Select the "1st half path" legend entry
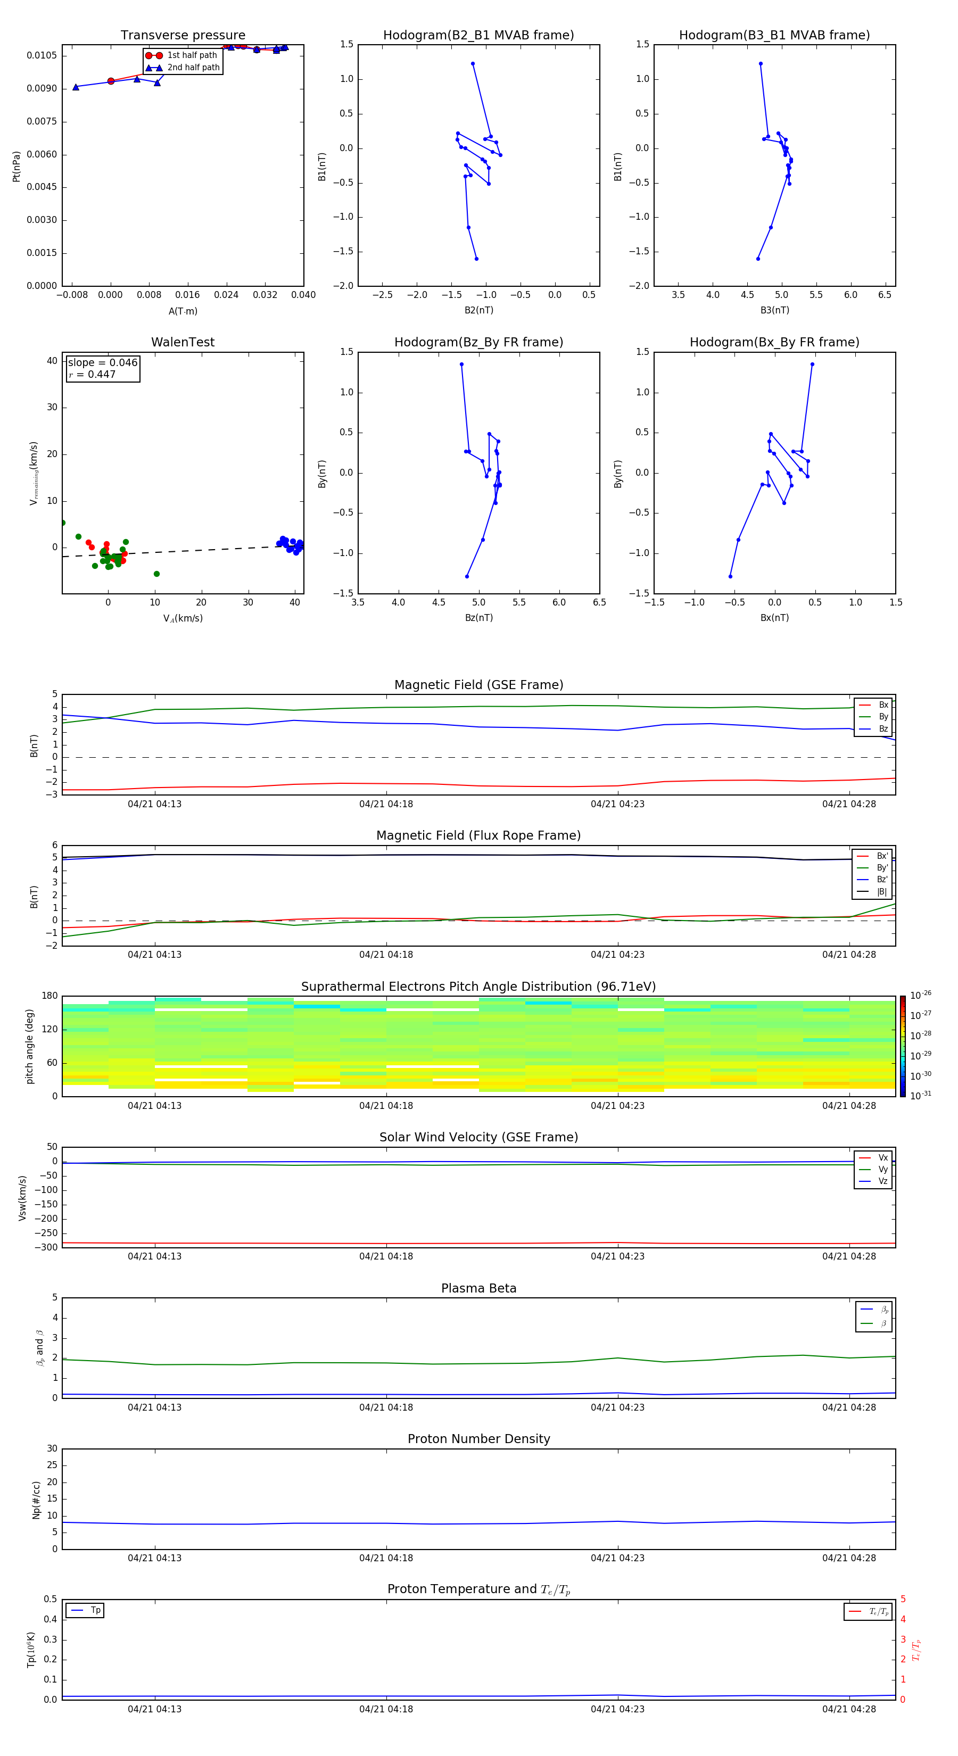Image resolution: width=958 pixels, height=1756 pixels. 181,55
